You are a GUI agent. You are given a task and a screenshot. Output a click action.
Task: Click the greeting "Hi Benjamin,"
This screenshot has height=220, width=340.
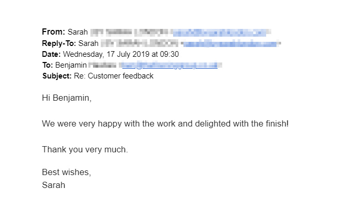(67, 98)
